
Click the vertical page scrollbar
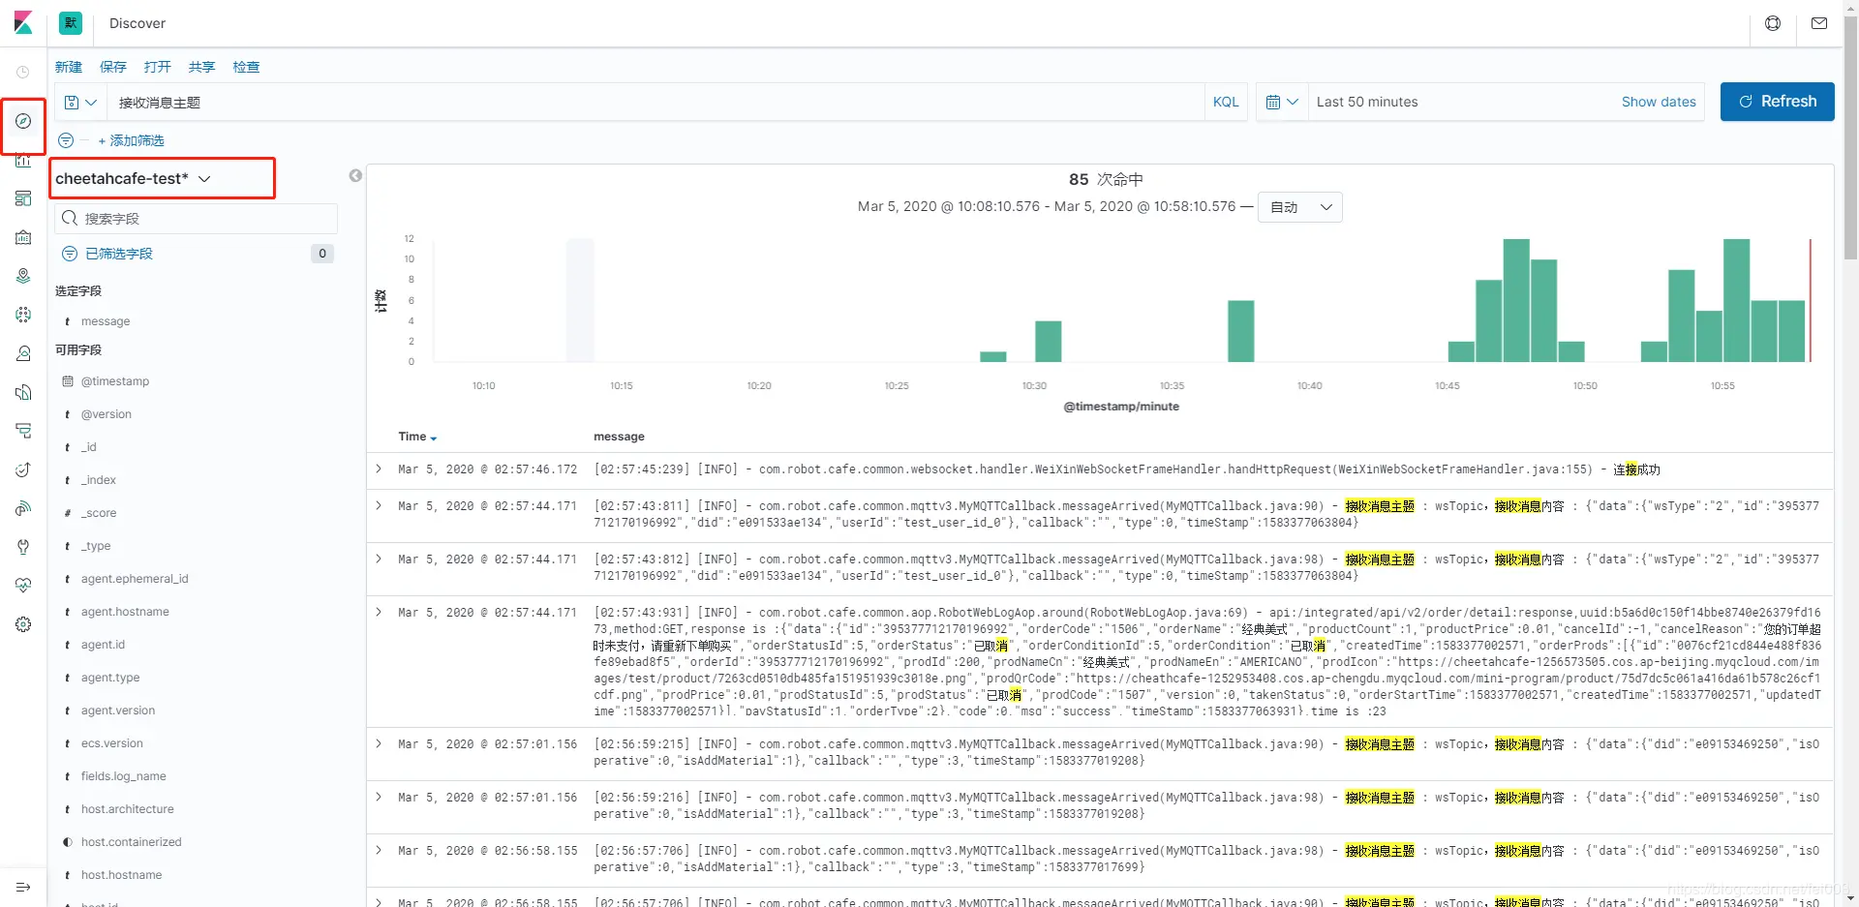click(1850, 136)
